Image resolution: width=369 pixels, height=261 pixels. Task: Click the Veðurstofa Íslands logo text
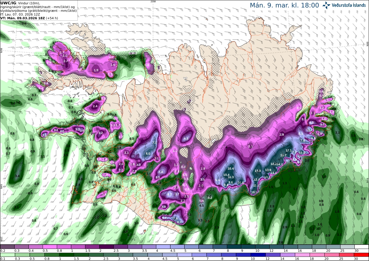click(x=349, y=5)
